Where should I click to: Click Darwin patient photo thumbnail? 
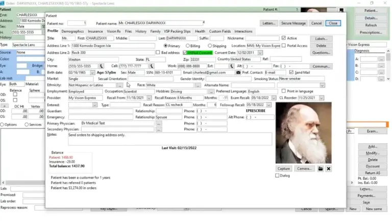[x=304, y=133]
